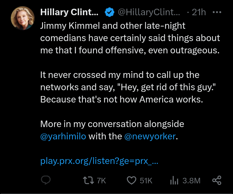Open the three-dot more options menu
Viewport: 233px width, 194px height.
point(216,12)
